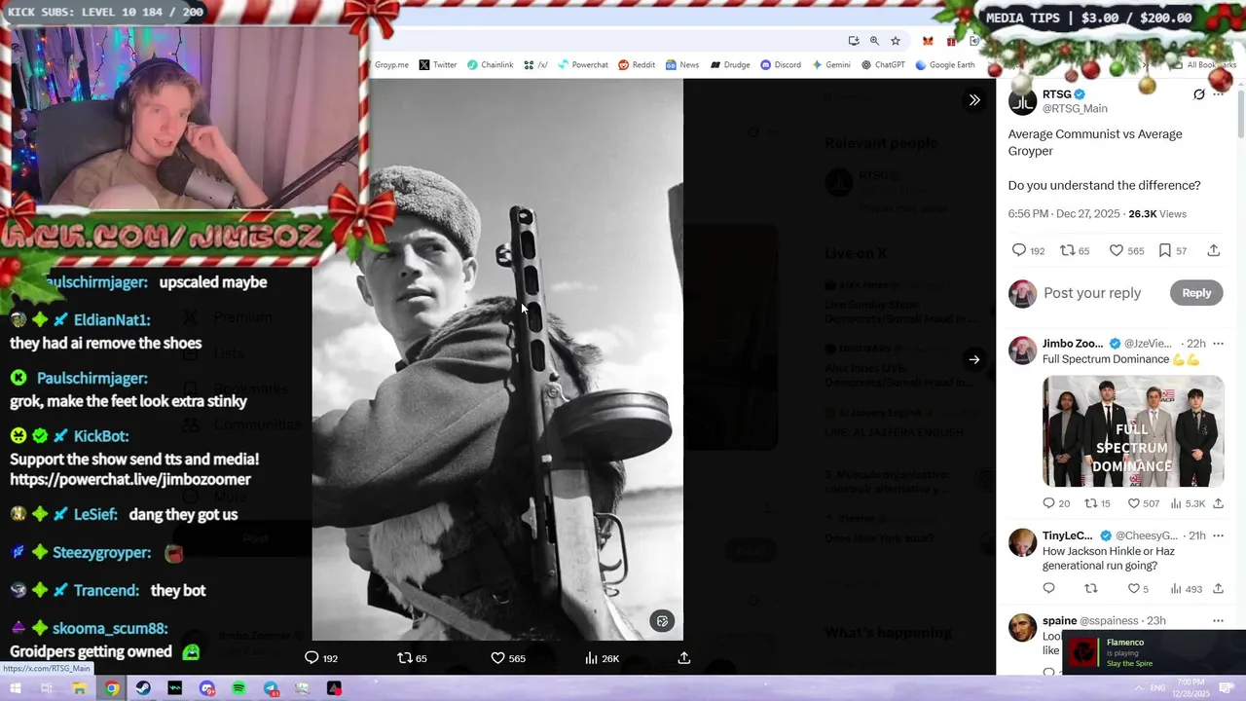
Task: Open the Grok image edit icon on photo
Action: click(x=662, y=621)
